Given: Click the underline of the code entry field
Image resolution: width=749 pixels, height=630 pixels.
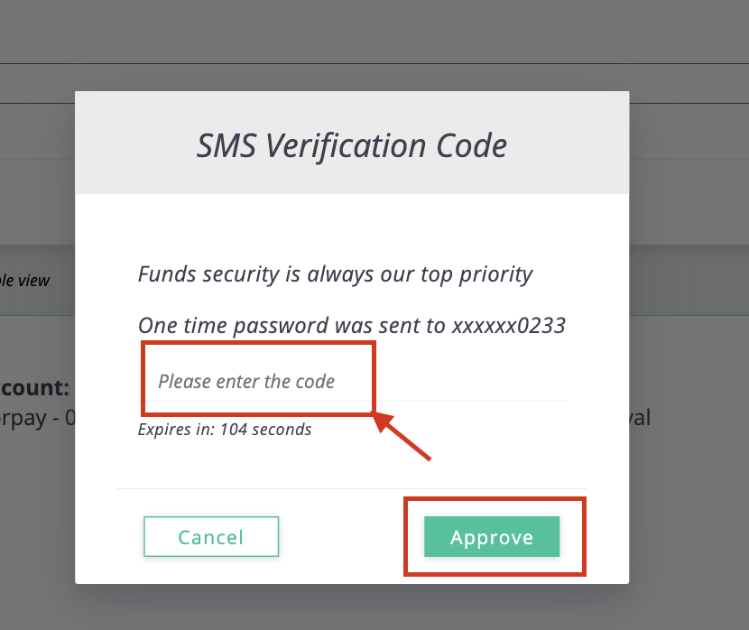Looking at the screenshot, I should [352, 402].
